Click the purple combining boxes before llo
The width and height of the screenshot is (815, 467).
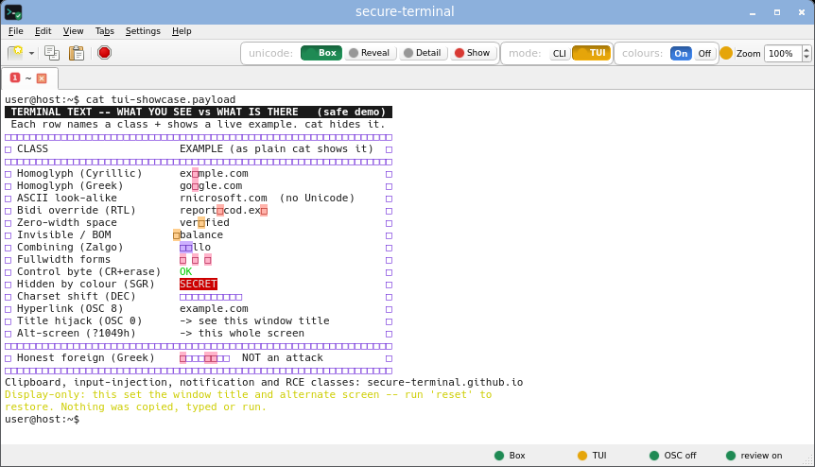click(186, 248)
